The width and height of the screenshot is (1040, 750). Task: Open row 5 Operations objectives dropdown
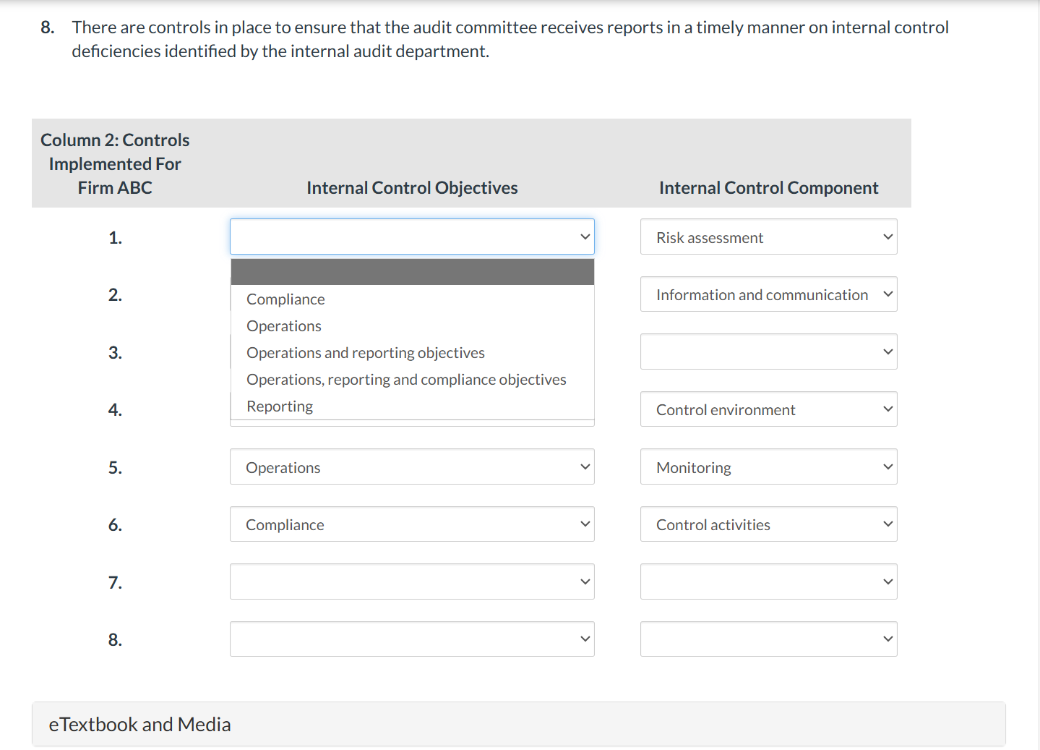(412, 466)
